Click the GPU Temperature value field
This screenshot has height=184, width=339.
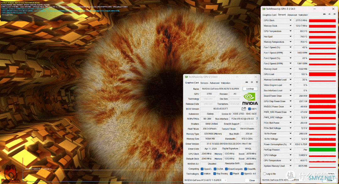click(x=300, y=31)
